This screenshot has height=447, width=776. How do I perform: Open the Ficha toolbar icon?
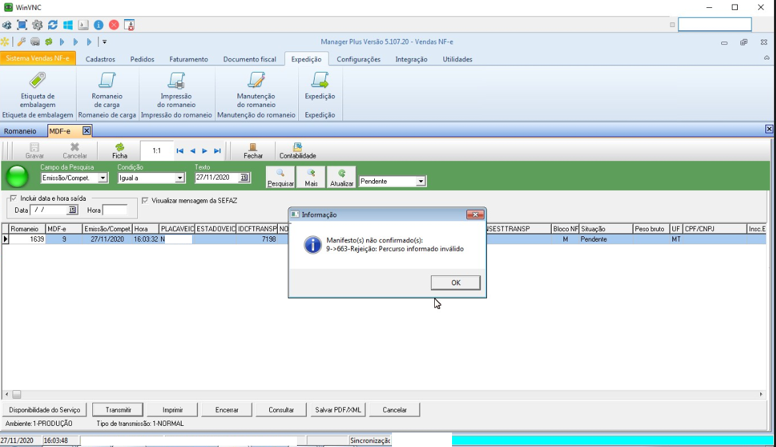tap(119, 151)
